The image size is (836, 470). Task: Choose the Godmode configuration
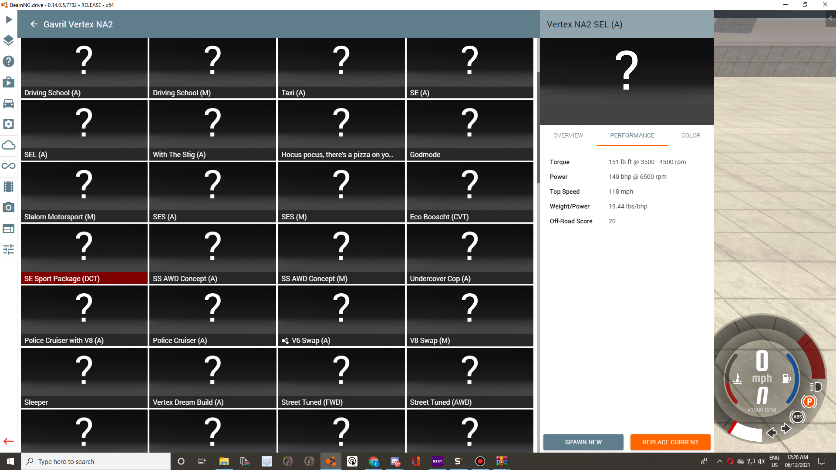pos(470,130)
